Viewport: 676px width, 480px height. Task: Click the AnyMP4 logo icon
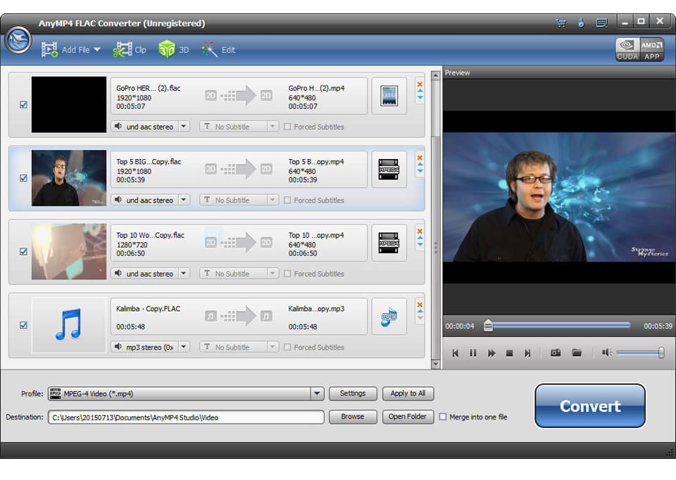18,40
